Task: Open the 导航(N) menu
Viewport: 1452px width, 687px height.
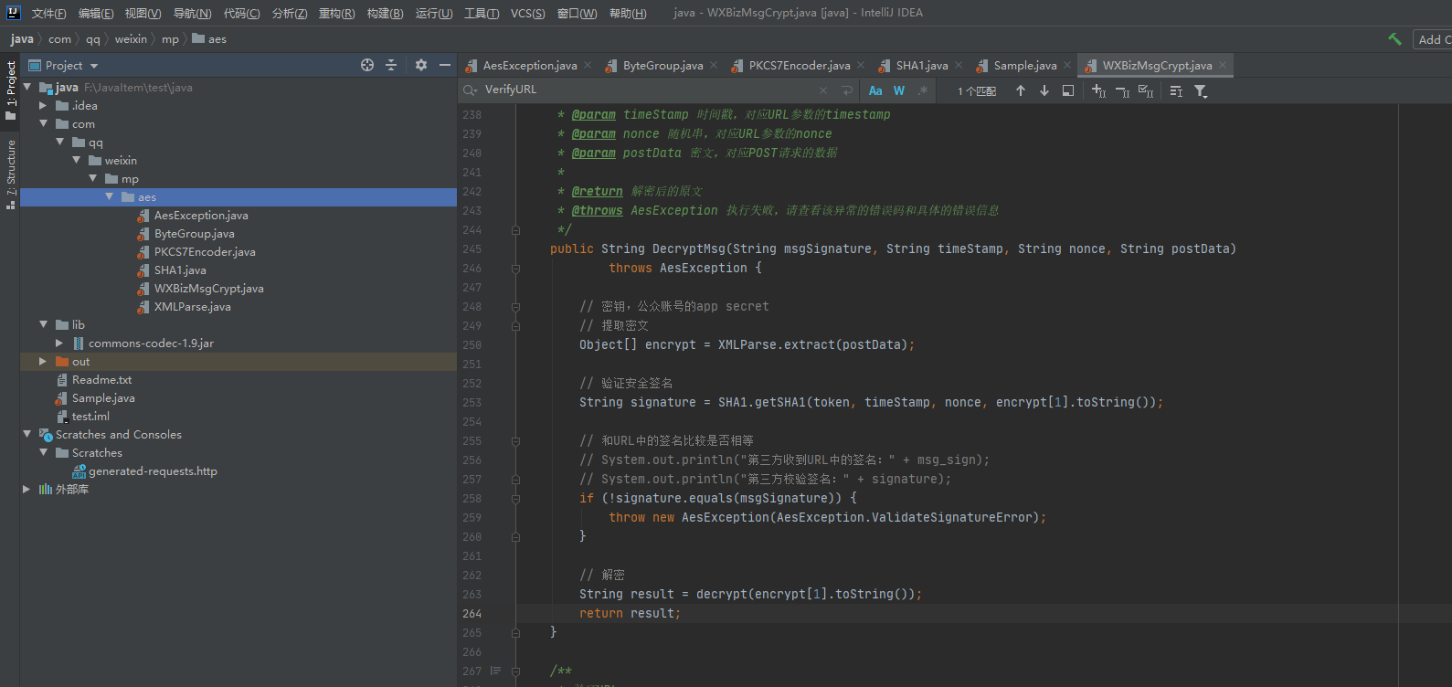Action: coord(192,13)
